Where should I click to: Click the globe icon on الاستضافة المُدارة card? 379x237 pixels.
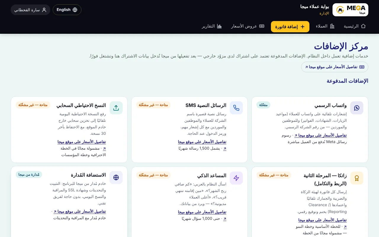point(116,177)
